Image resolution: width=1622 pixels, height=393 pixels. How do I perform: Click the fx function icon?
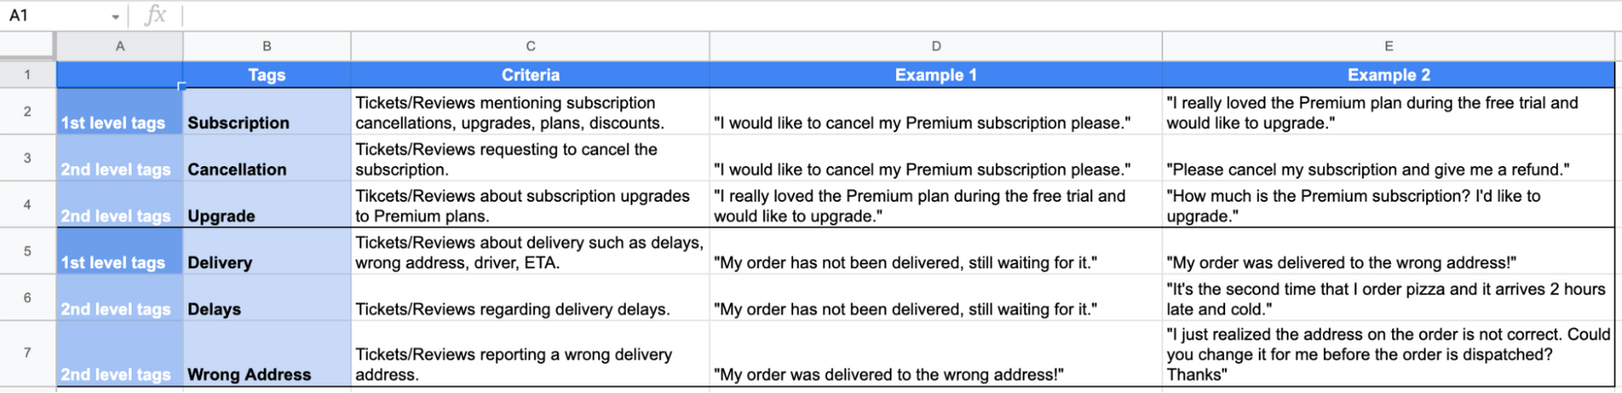[x=155, y=15]
